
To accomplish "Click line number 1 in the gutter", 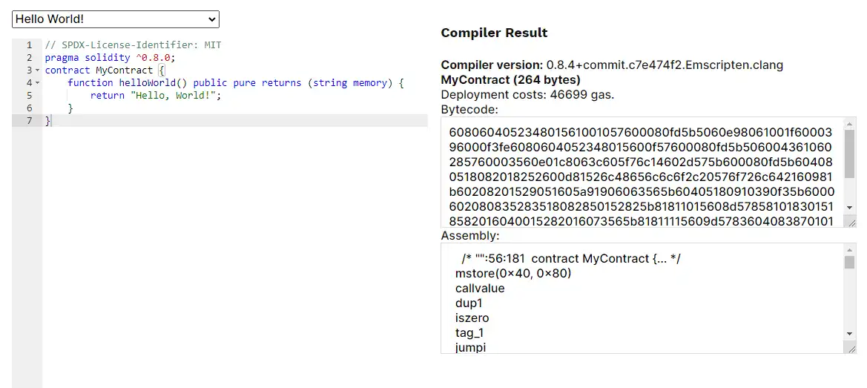I will tap(29, 45).
